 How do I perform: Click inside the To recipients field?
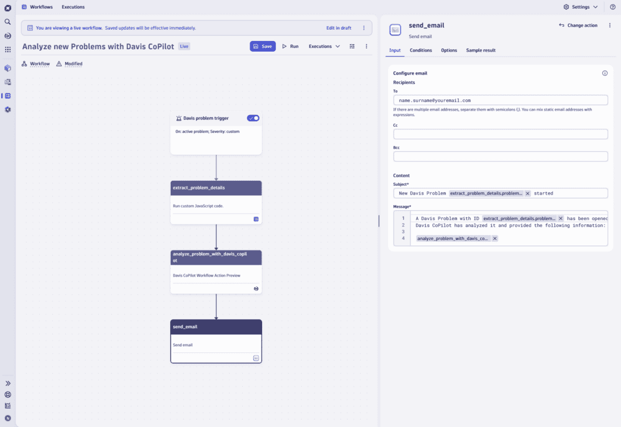tap(500, 100)
